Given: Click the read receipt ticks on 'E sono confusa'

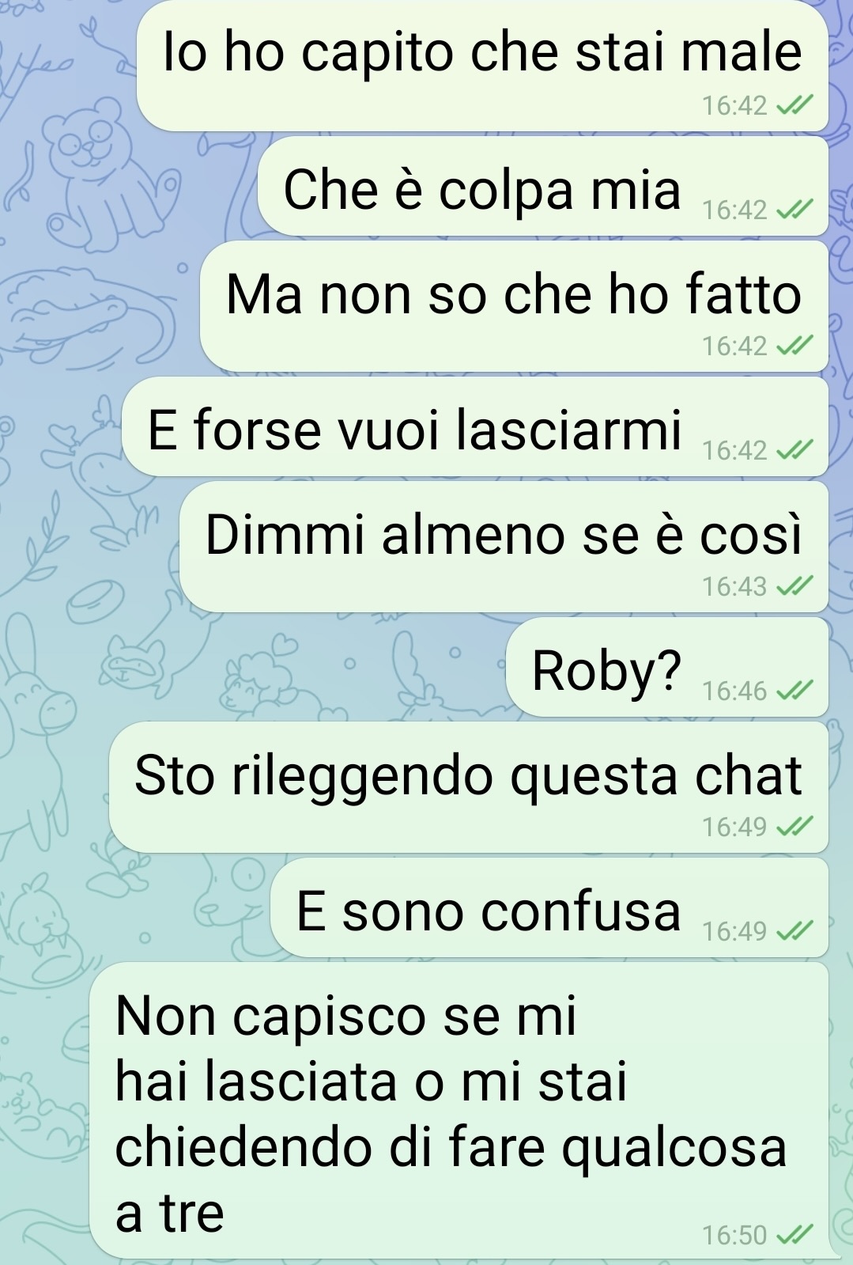Looking at the screenshot, I should tap(794, 932).
